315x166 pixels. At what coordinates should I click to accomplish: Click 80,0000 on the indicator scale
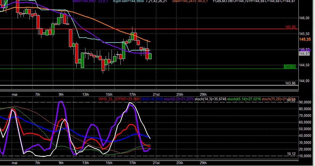[305, 109]
